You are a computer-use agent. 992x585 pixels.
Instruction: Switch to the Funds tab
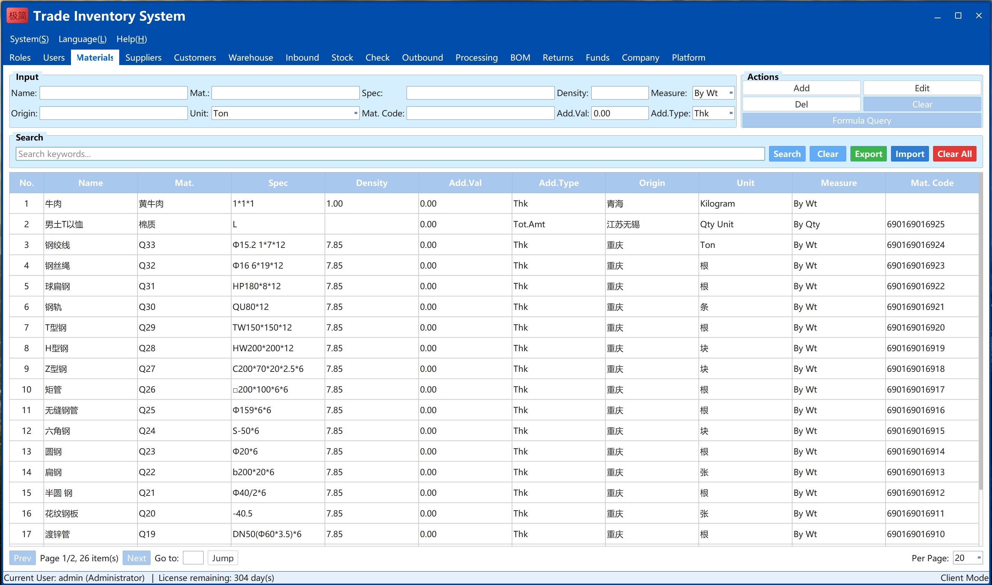coord(597,58)
